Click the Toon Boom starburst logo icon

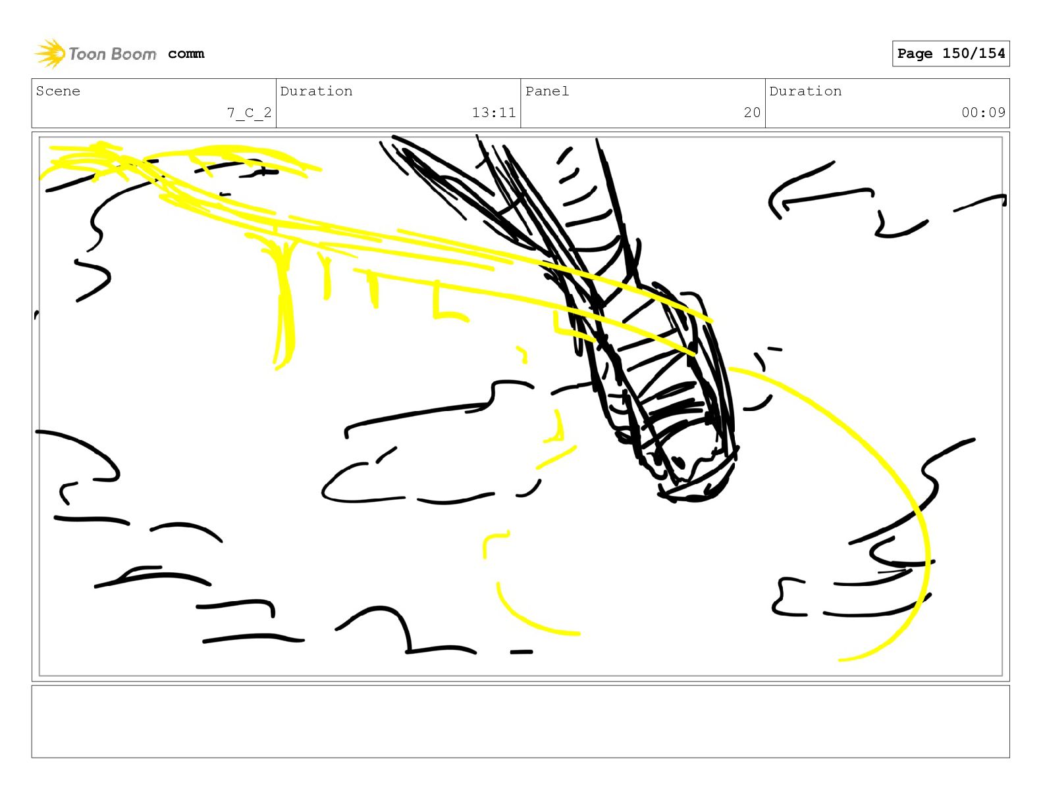click(50, 53)
